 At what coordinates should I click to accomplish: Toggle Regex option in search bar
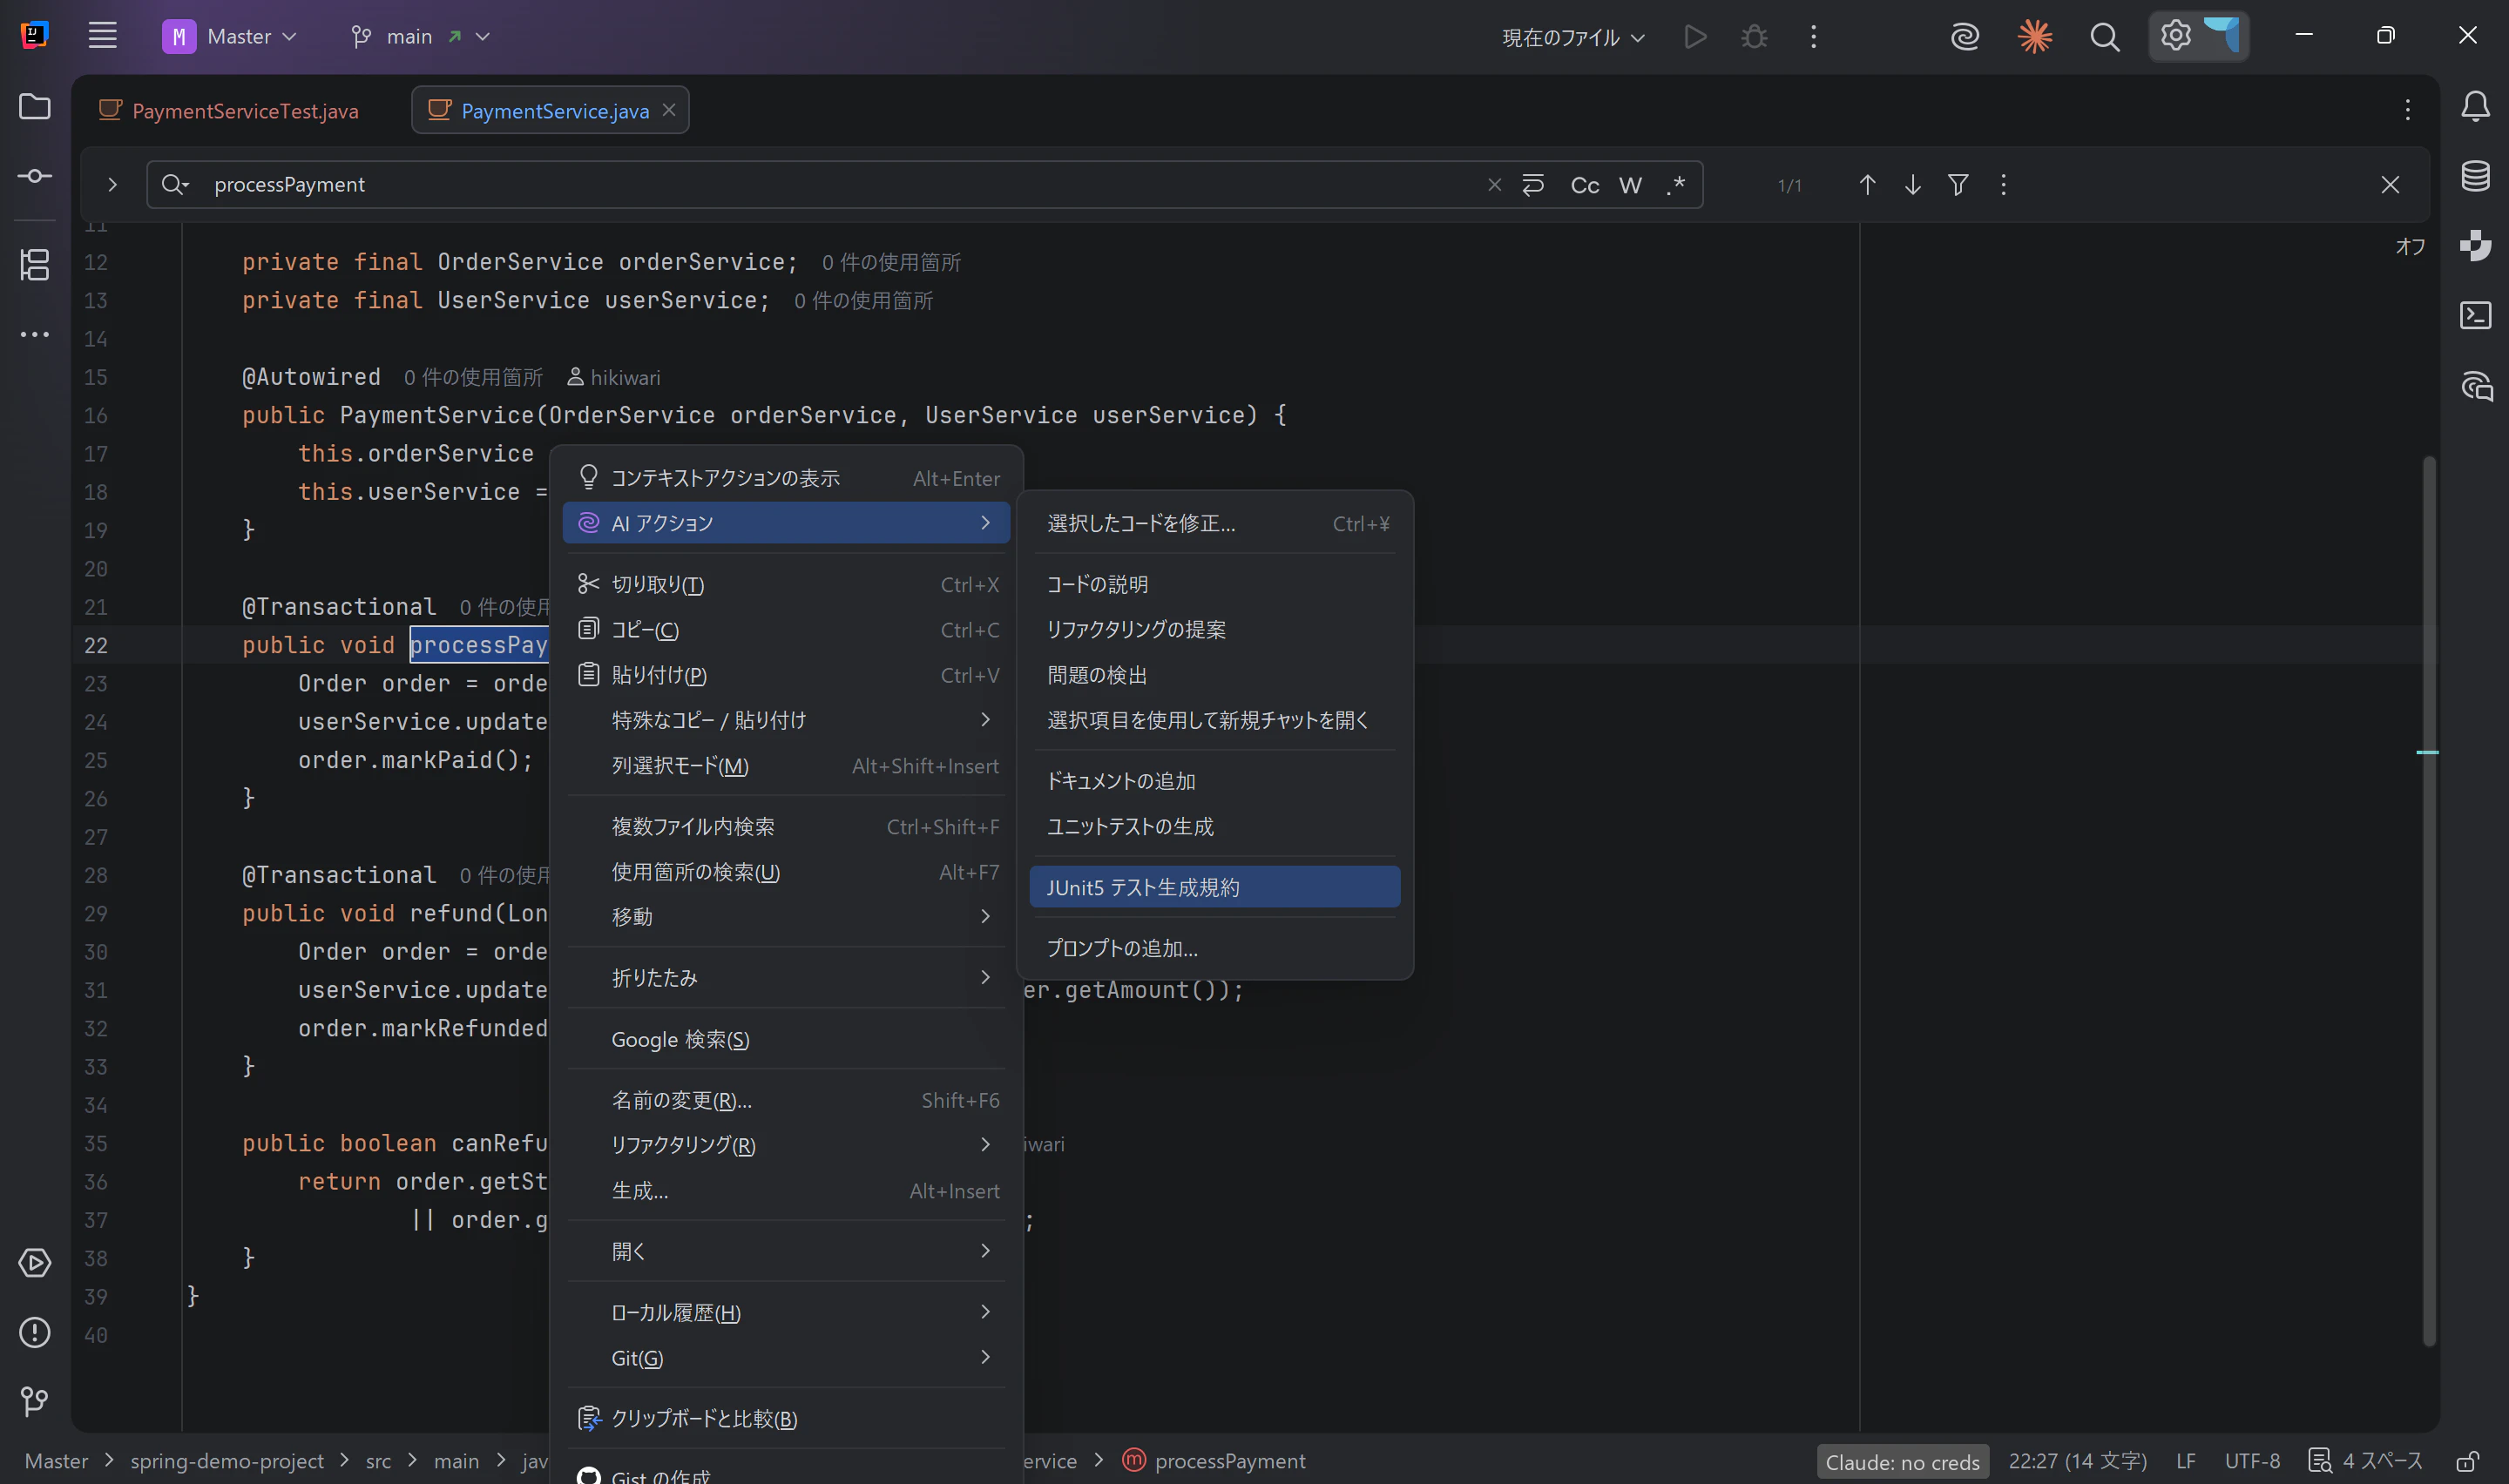click(x=1676, y=185)
